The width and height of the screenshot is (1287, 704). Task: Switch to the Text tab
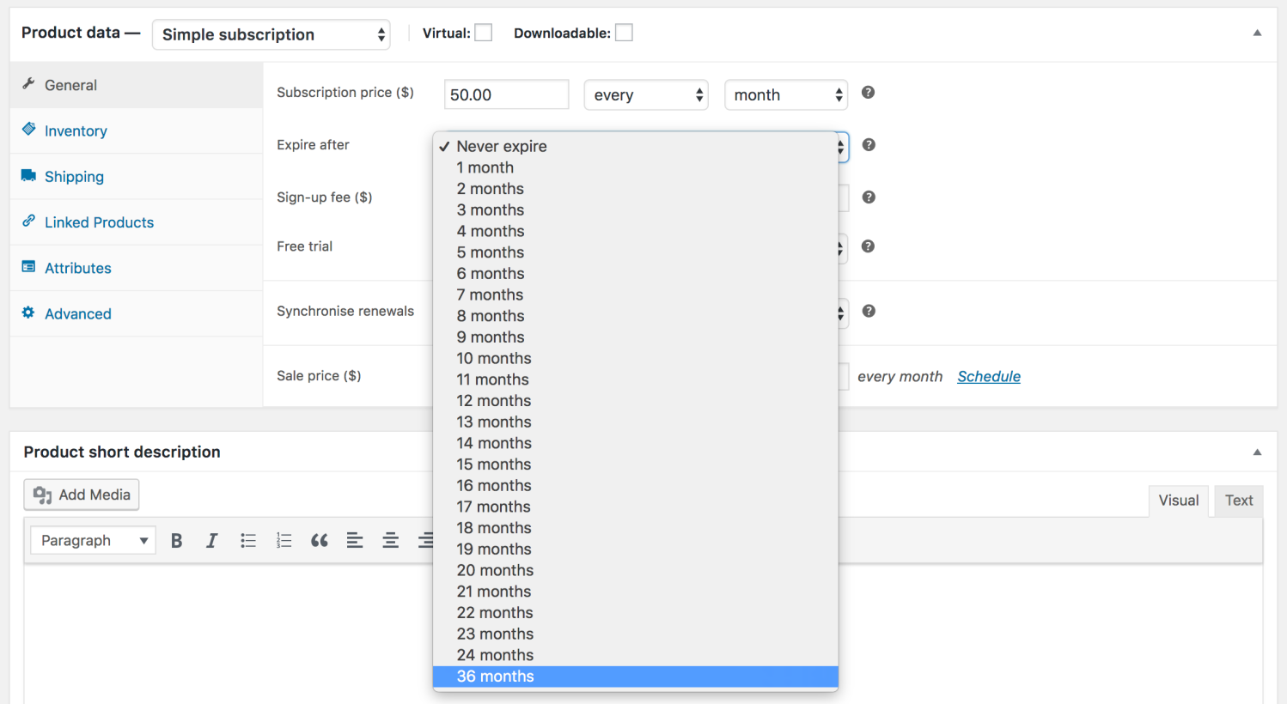(x=1238, y=500)
